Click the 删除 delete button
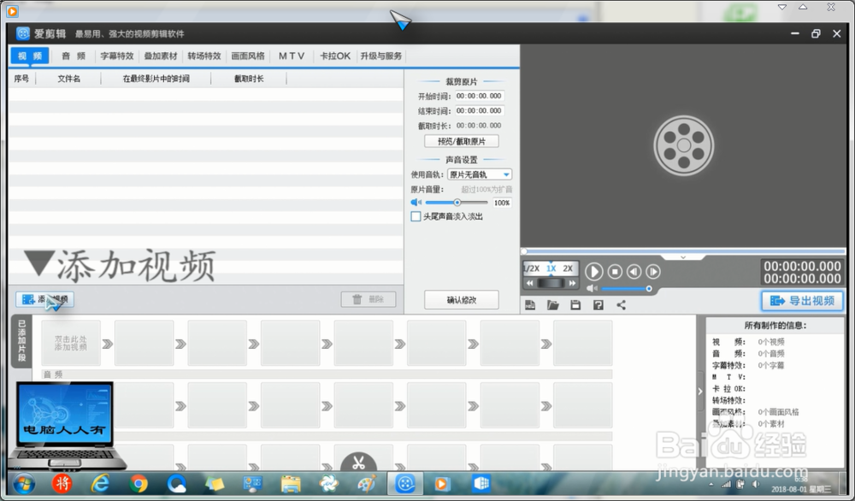The image size is (855, 501). click(369, 299)
